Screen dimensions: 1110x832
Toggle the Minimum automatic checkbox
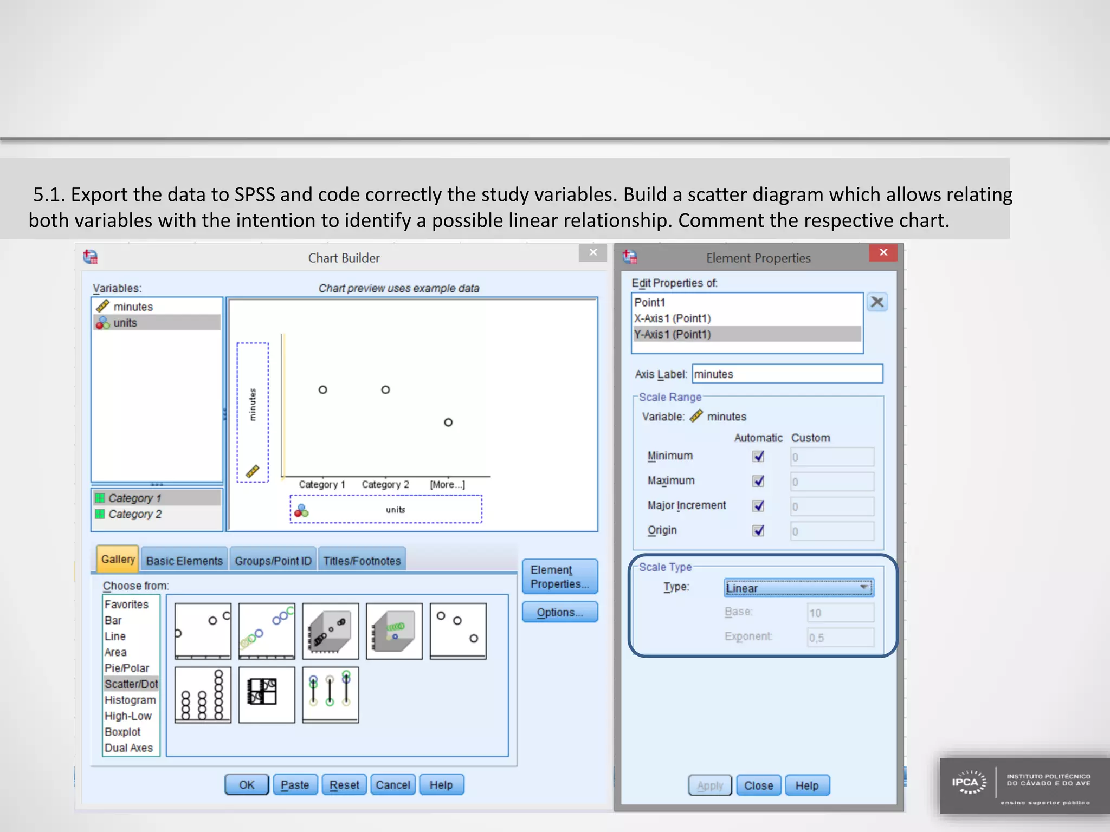point(758,456)
